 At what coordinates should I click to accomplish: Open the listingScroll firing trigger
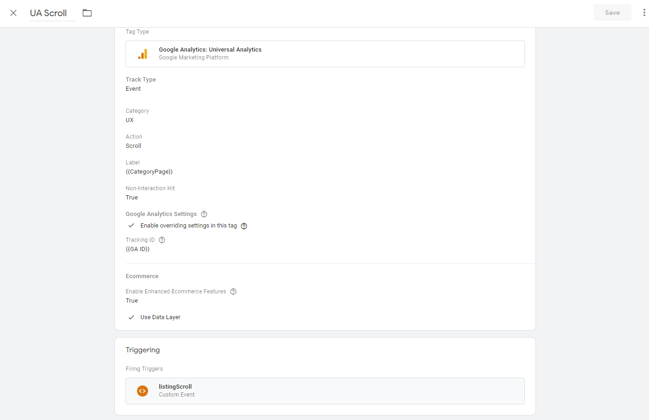tap(325, 391)
